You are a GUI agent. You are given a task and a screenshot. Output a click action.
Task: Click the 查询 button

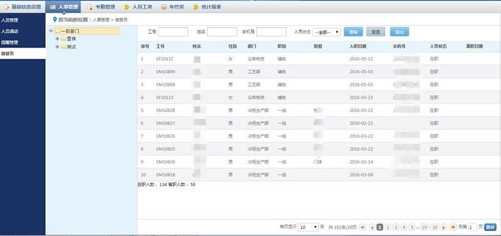353,32
